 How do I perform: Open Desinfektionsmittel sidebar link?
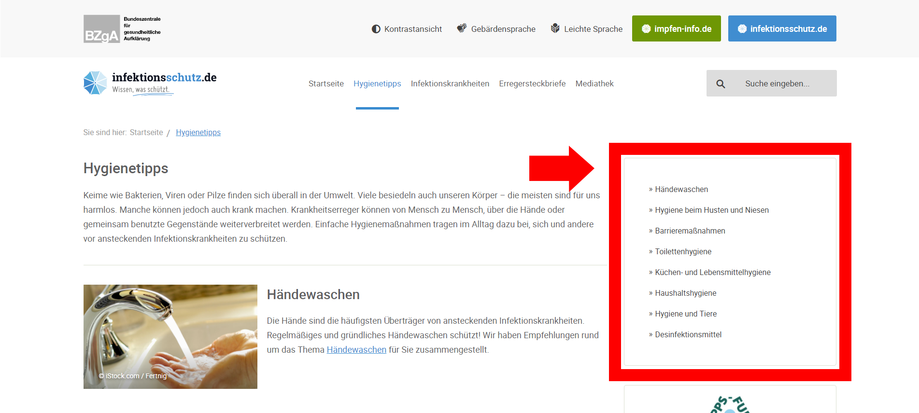tap(688, 334)
